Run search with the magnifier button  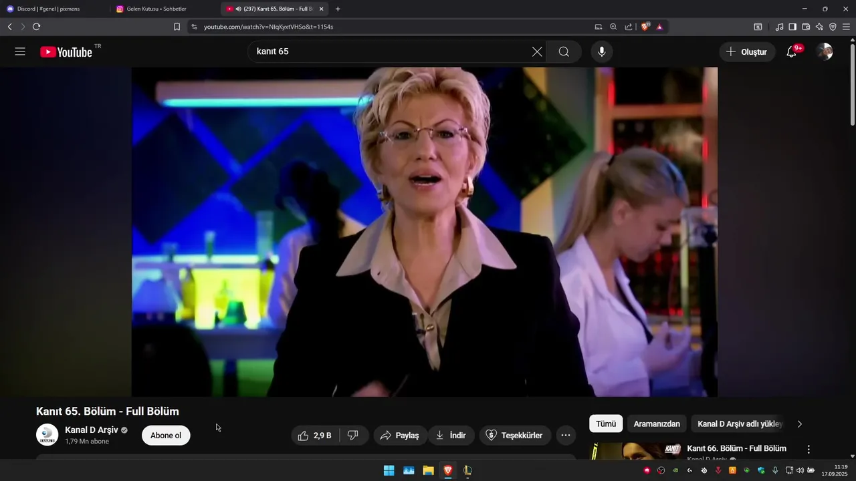pos(564,51)
